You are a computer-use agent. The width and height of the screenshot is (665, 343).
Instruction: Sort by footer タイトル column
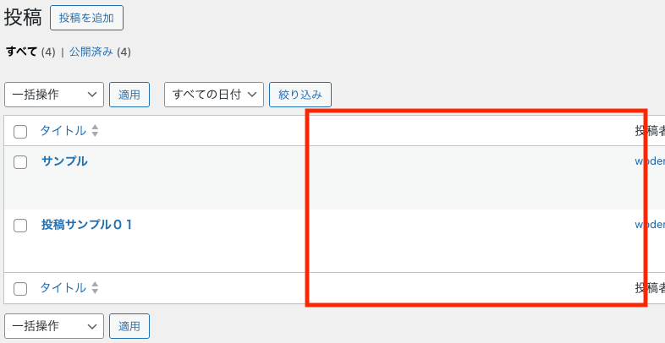tap(63, 287)
